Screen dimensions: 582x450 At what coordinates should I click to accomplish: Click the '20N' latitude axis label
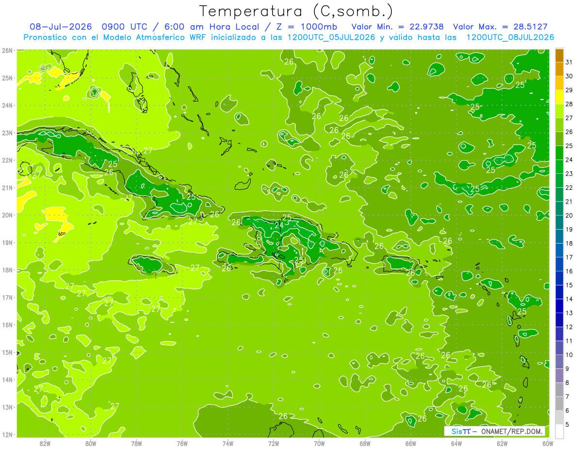(x=8, y=215)
